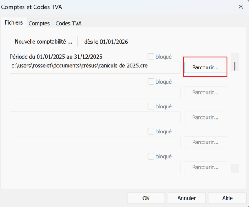Open the Comptes tab

point(39,24)
